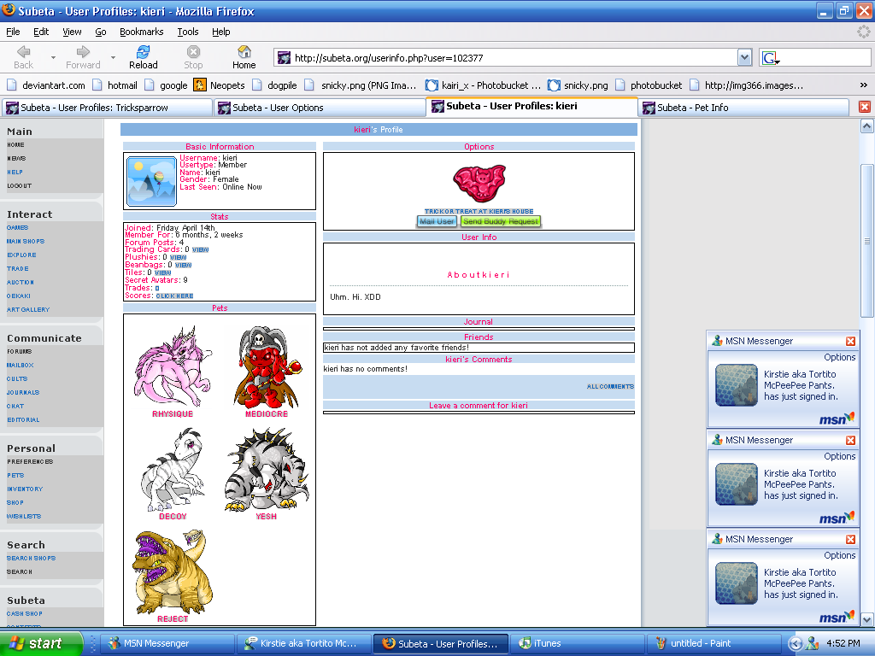Click the page's vertical scrollbar down arrow
This screenshot has width=875, height=656.
(867, 619)
